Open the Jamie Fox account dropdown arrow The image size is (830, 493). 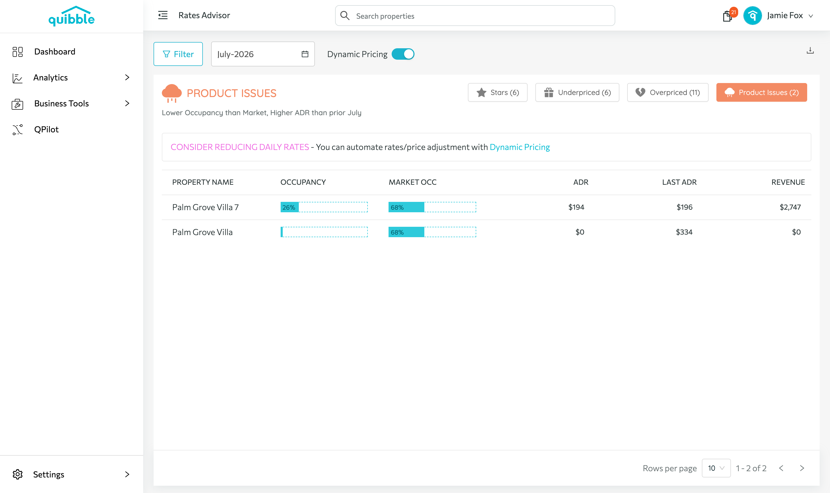click(811, 16)
